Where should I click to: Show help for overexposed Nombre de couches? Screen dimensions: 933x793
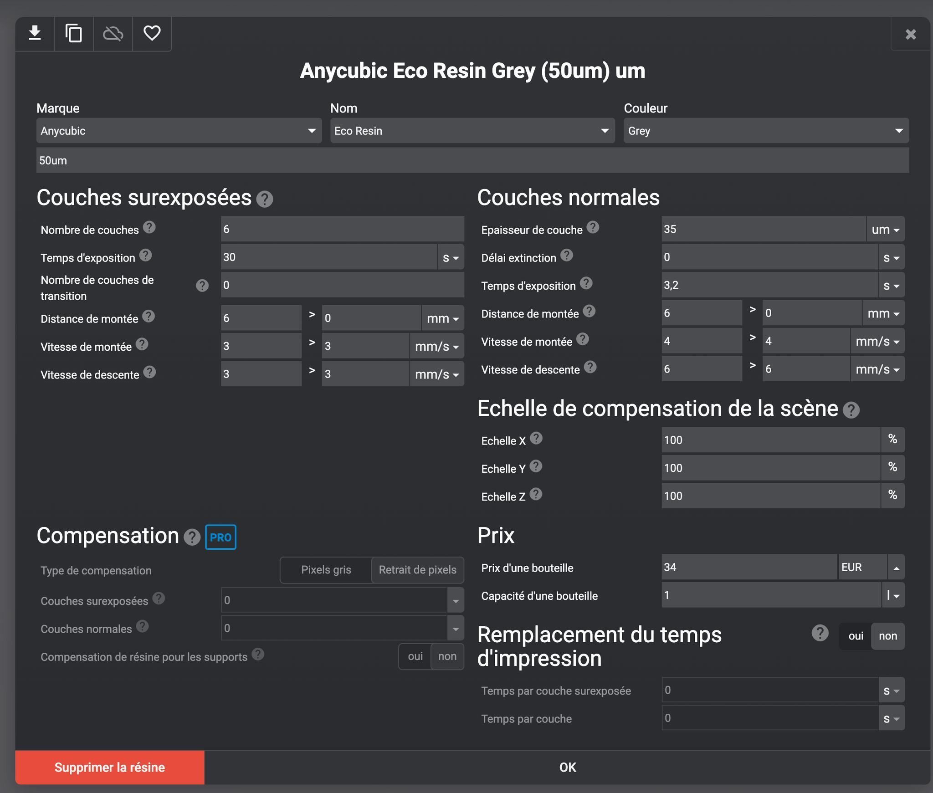tap(149, 227)
